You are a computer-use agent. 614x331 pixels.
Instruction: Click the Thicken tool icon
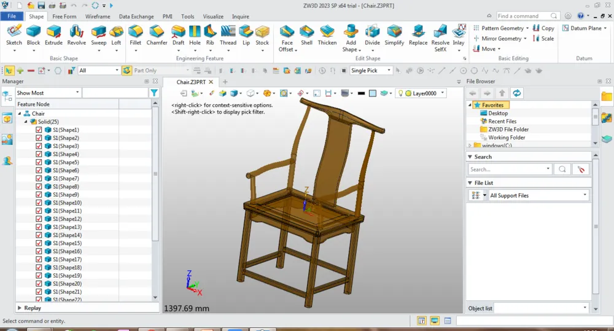point(327,34)
